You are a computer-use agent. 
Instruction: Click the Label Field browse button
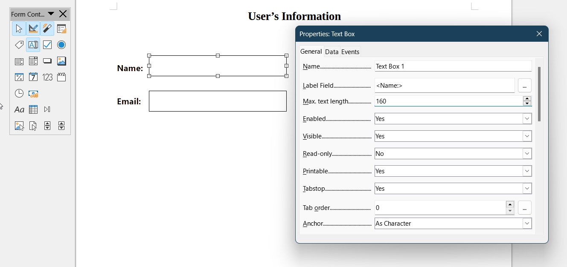pyautogui.click(x=524, y=86)
